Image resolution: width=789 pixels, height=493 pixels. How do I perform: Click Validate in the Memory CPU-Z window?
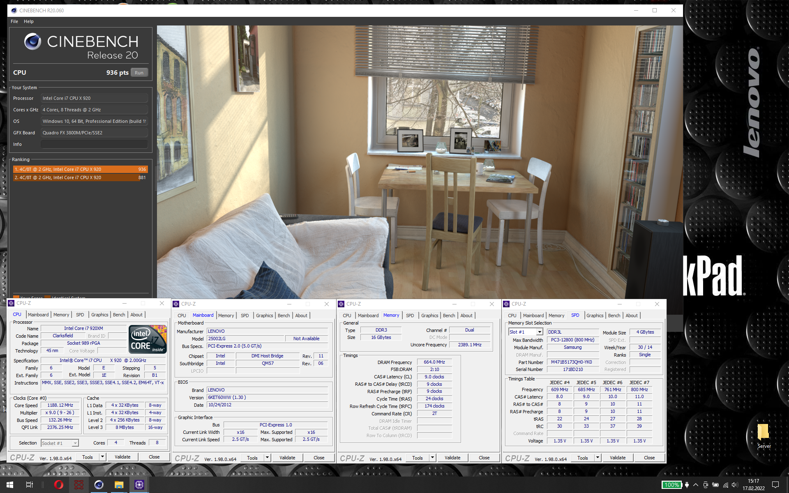(x=452, y=458)
